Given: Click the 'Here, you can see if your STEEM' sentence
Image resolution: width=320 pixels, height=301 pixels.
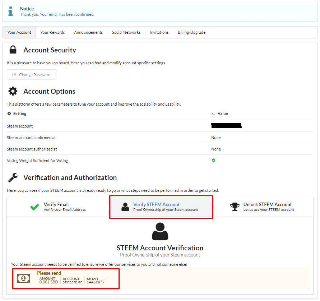Looking at the screenshot, I should 113,190.
